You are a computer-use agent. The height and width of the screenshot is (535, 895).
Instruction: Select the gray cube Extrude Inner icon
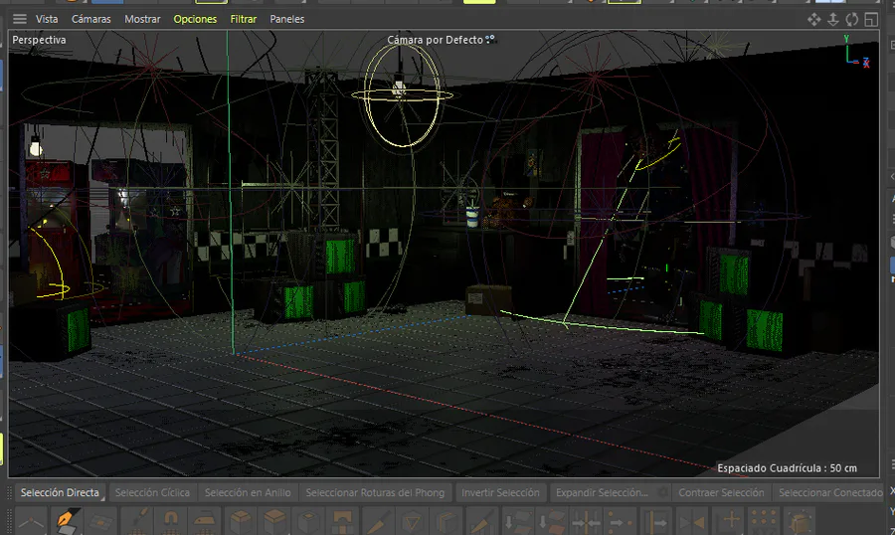[309, 521]
